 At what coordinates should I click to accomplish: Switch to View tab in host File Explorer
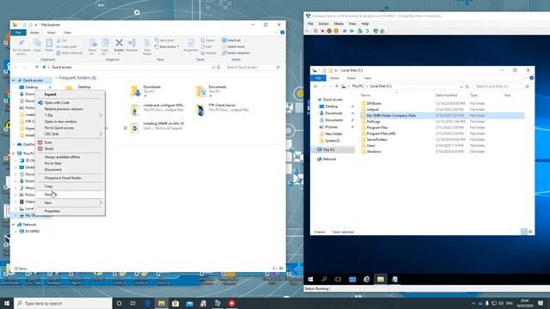67,33
